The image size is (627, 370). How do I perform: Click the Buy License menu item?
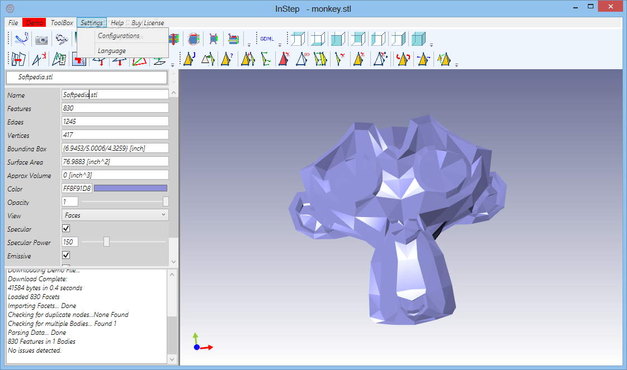[148, 23]
